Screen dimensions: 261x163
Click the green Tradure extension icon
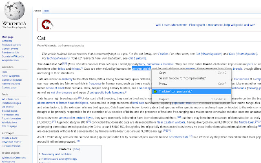(x=155, y=91)
